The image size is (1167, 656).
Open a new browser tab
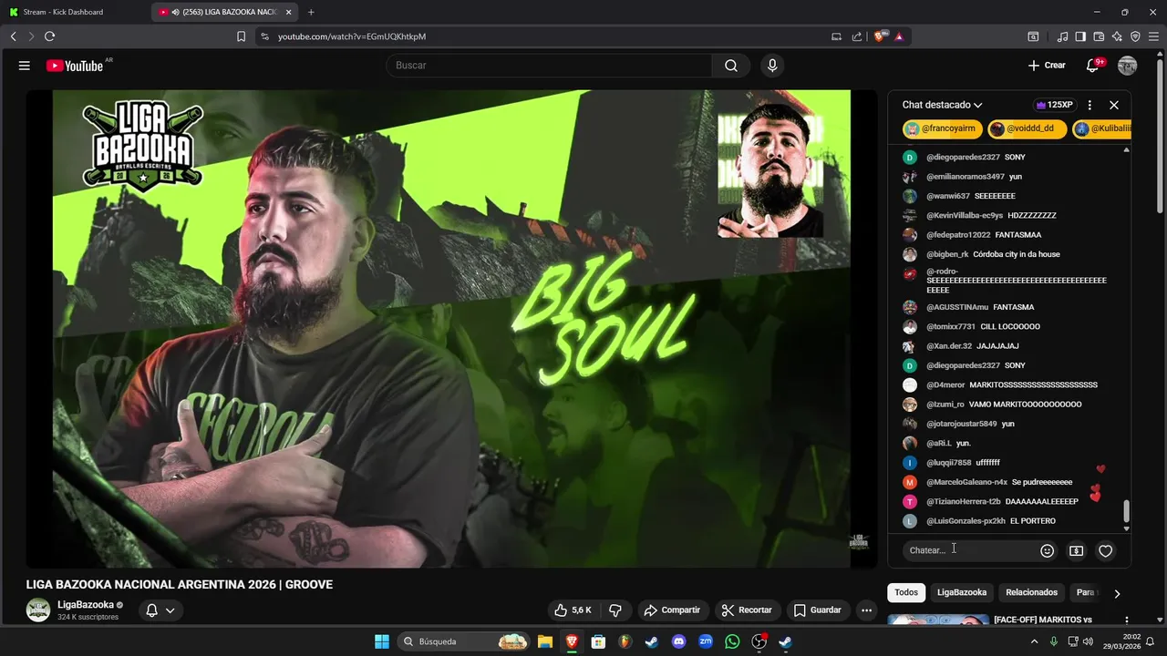point(311,12)
